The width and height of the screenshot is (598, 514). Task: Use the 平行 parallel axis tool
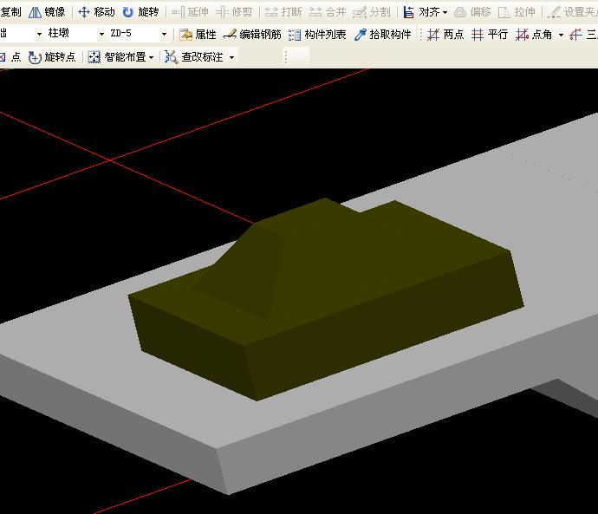click(x=490, y=35)
